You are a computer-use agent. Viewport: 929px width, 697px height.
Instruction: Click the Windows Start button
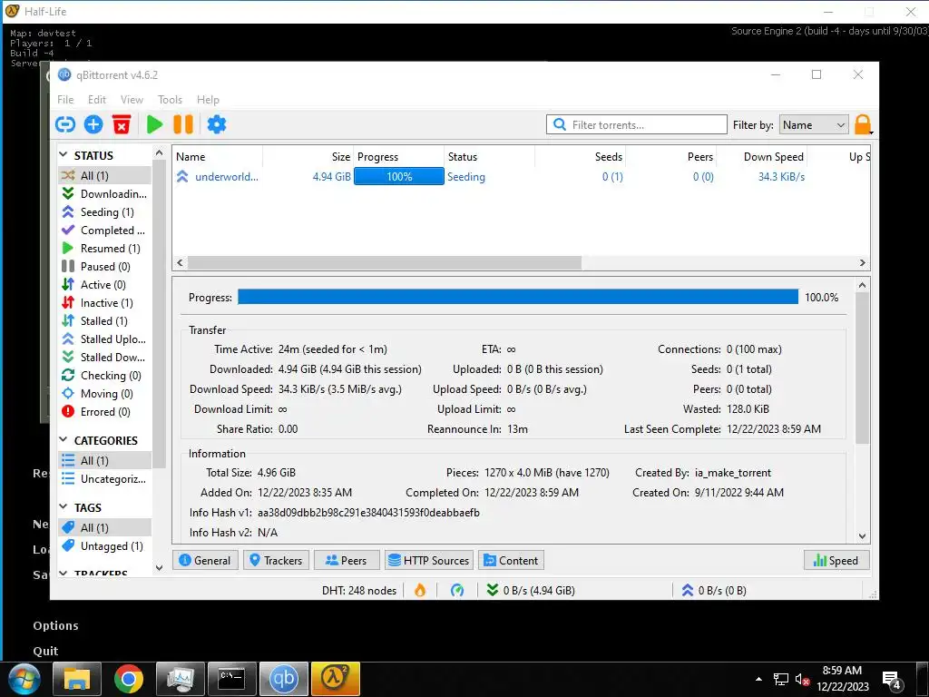click(24, 679)
